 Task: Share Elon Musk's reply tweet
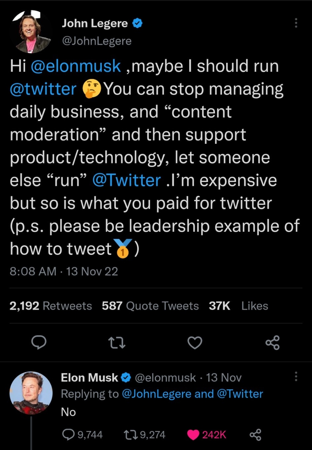click(x=255, y=435)
